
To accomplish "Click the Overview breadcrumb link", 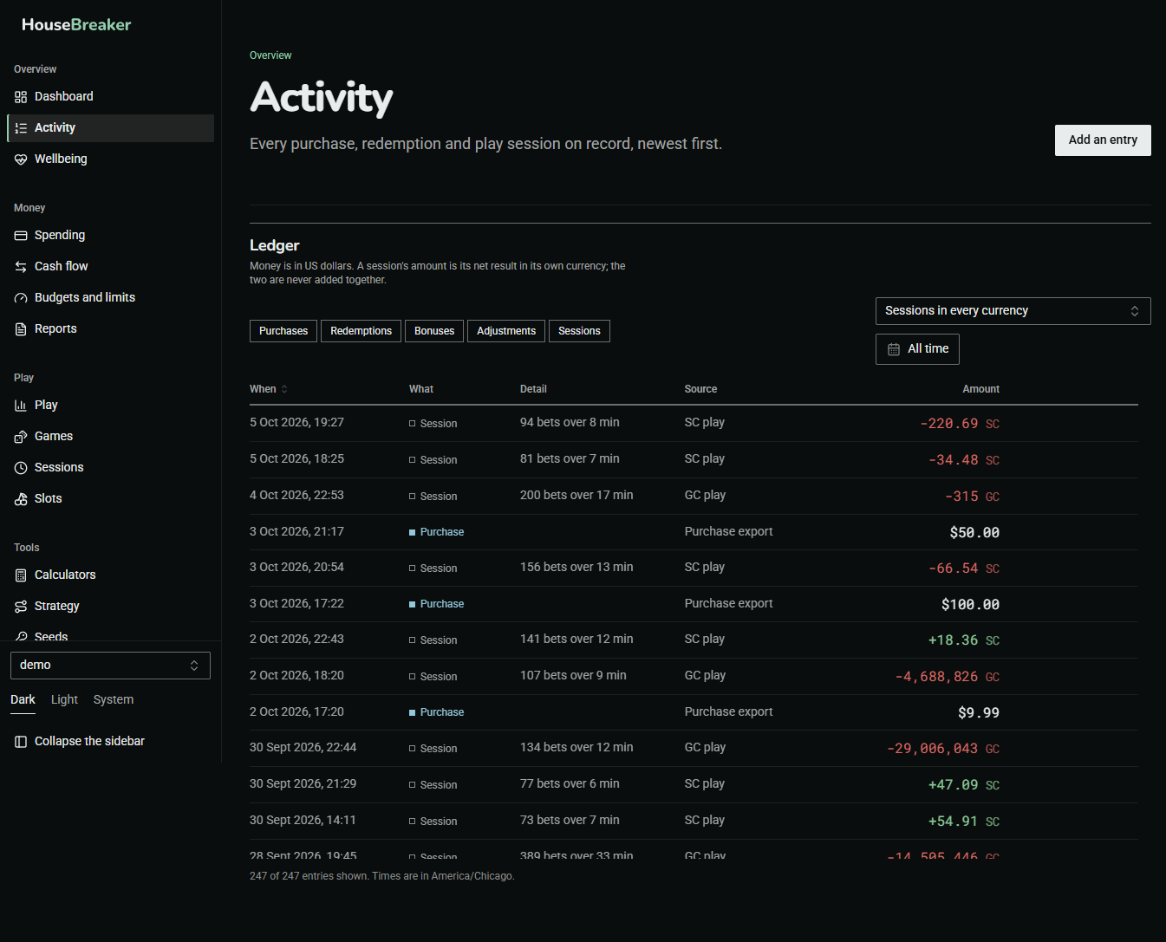I will (x=270, y=55).
